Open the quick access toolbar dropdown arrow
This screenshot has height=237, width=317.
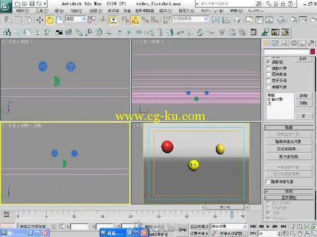45,4
